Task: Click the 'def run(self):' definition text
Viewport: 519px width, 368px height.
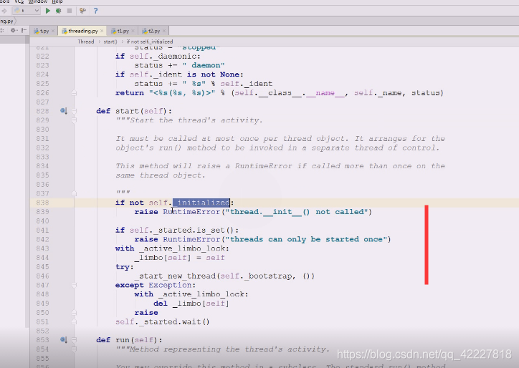Action: 129,340
